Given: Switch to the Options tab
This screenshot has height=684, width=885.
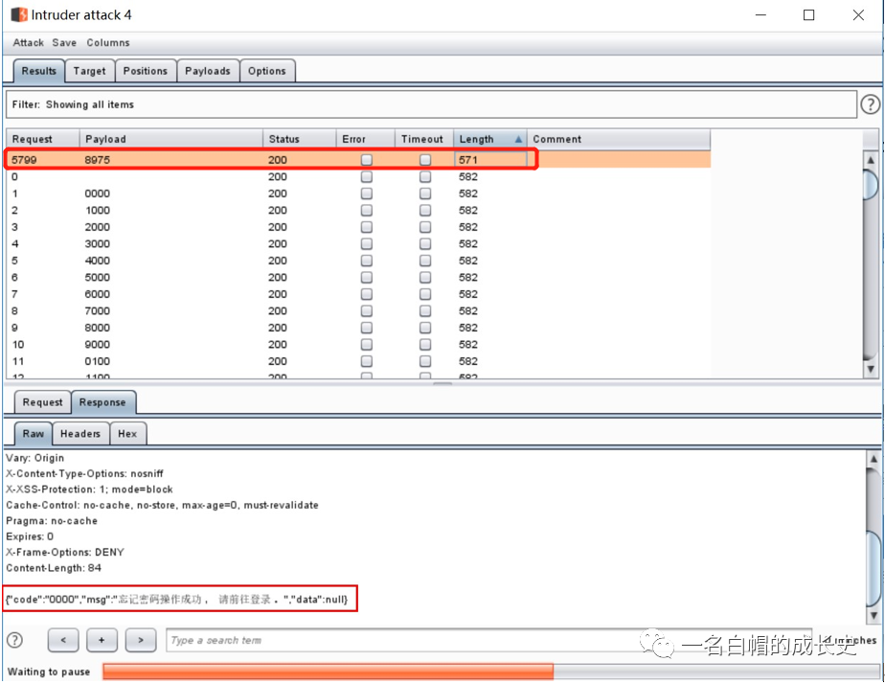Looking at the screenshot, I should (267, 71).
